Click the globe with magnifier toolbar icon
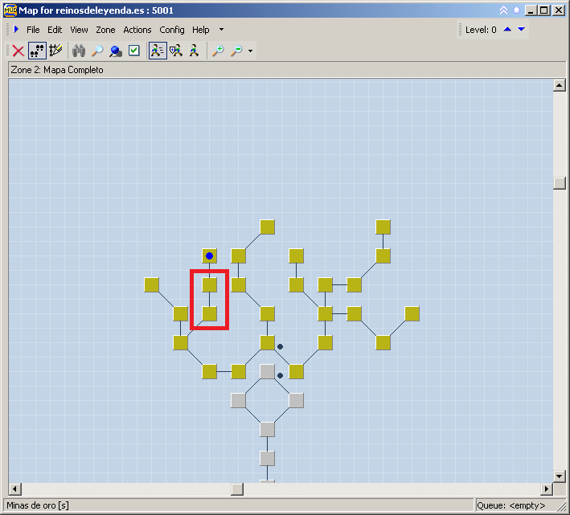Viewport: 570px width, 515px height. point(116,51)
